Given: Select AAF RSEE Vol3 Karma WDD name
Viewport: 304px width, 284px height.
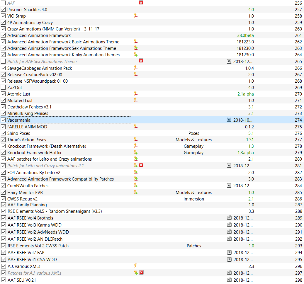Looking at the screenshot, I should point(35,225).
